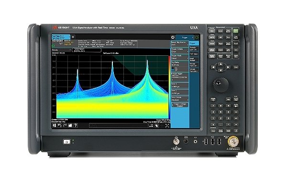
Task: Open the Trigger menu panel dropdown
Action: 185,37
